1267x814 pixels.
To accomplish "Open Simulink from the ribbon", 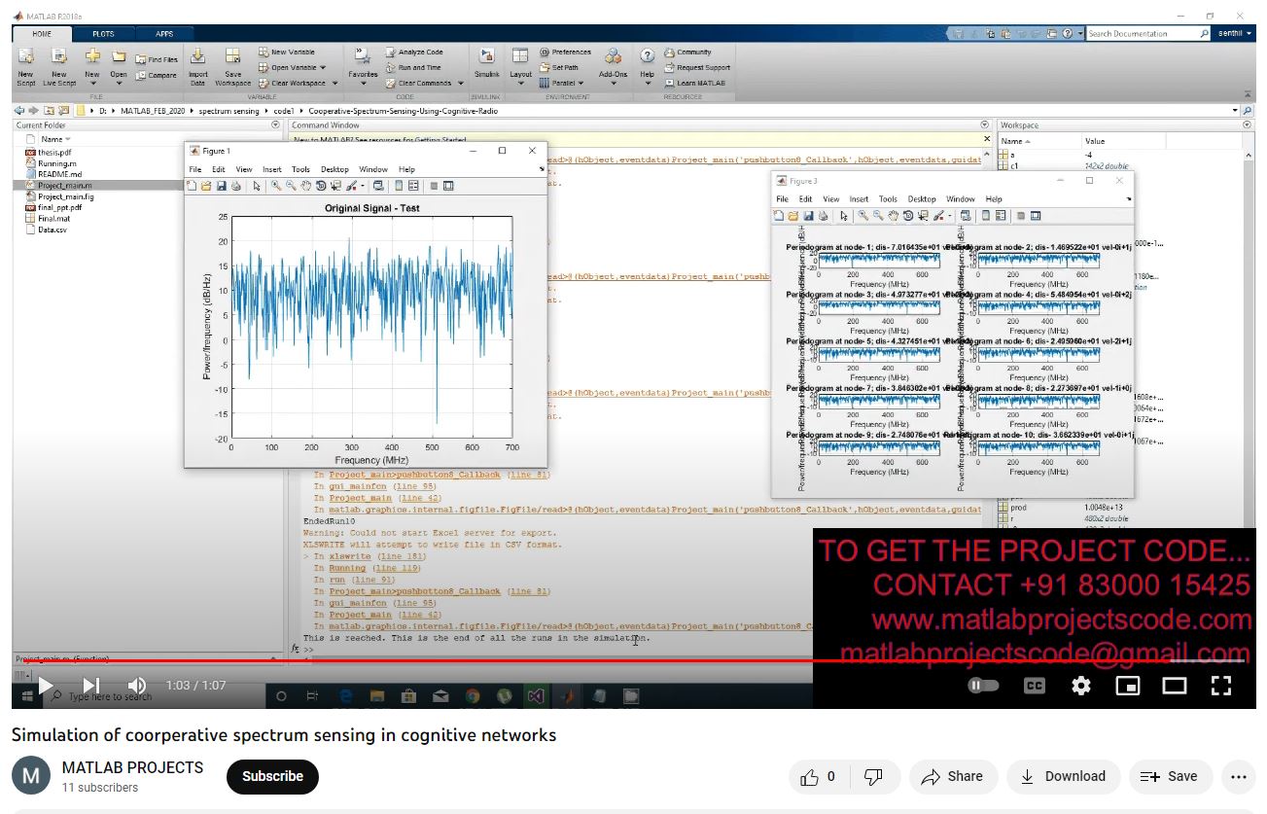I will (x=486, y=62).
